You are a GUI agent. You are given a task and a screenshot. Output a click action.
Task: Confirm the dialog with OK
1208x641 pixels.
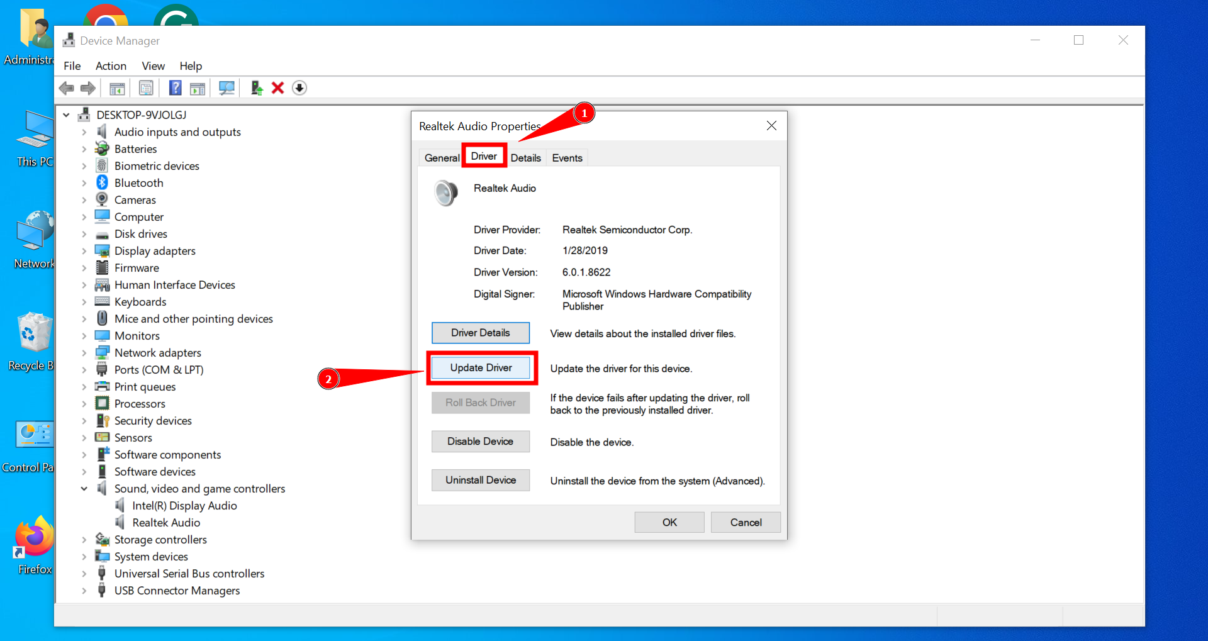669,522
